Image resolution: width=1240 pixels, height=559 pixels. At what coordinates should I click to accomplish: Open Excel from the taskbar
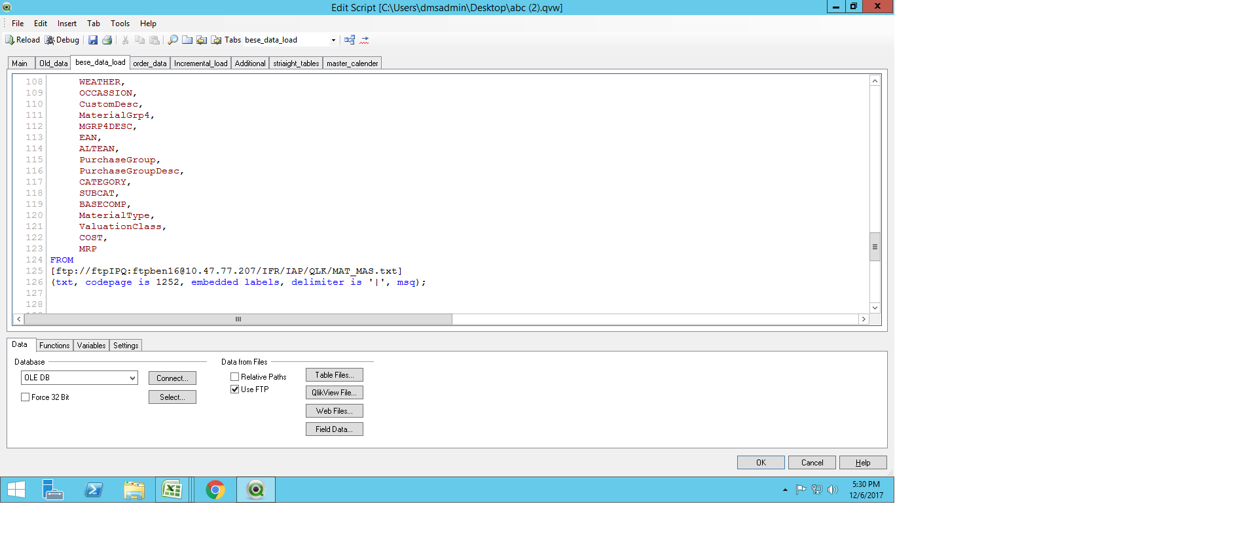(x=172, y=490)
